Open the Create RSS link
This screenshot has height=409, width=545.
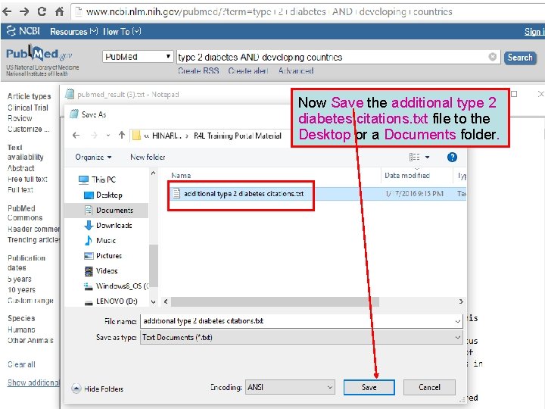pos(198,71)
